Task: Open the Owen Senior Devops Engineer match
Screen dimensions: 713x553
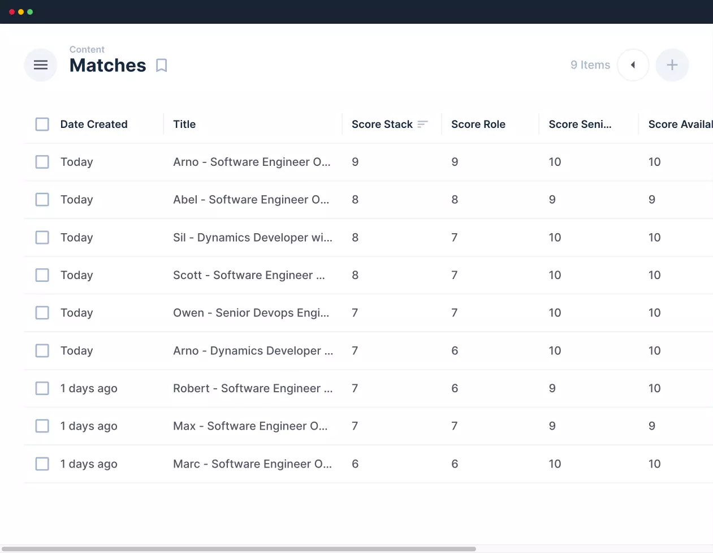Action: [x=250, y=313]
